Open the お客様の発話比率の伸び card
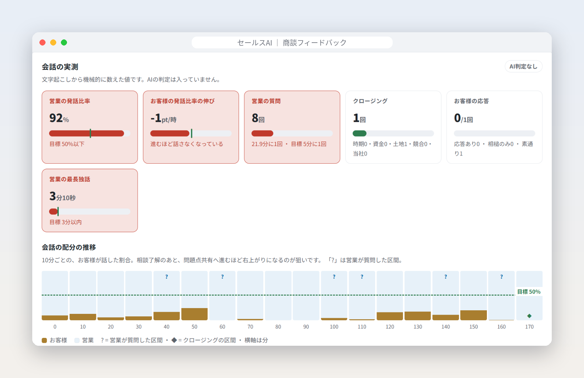The width and height of the screenshot is (584, 378). (x=191, y=127)
